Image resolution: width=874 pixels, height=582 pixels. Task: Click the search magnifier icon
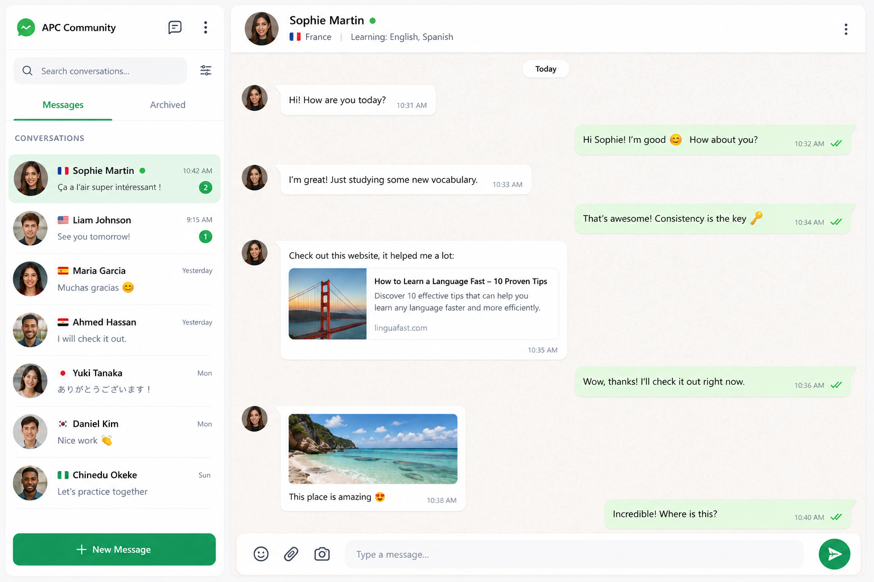tap(27, 70)
